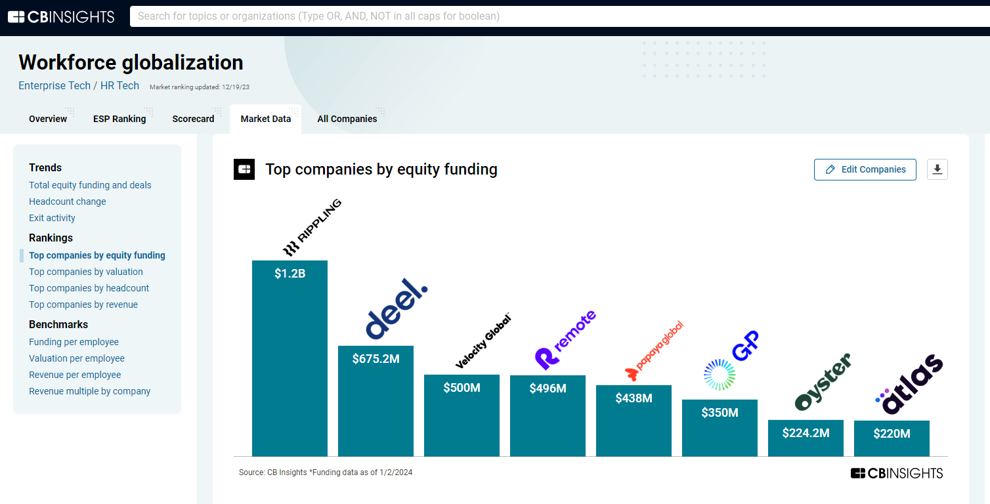Click the Rankings section heading
990x504 pixels.
(x=51, y=238)
